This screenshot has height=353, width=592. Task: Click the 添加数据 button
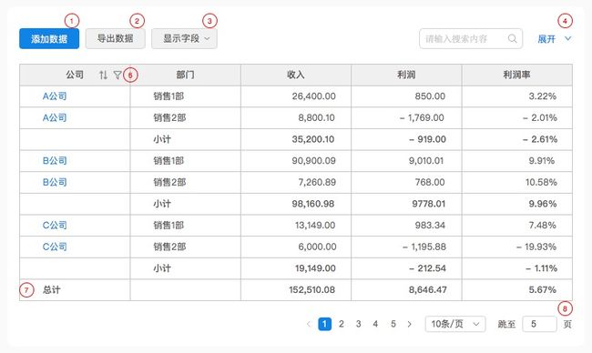(49, 38)
